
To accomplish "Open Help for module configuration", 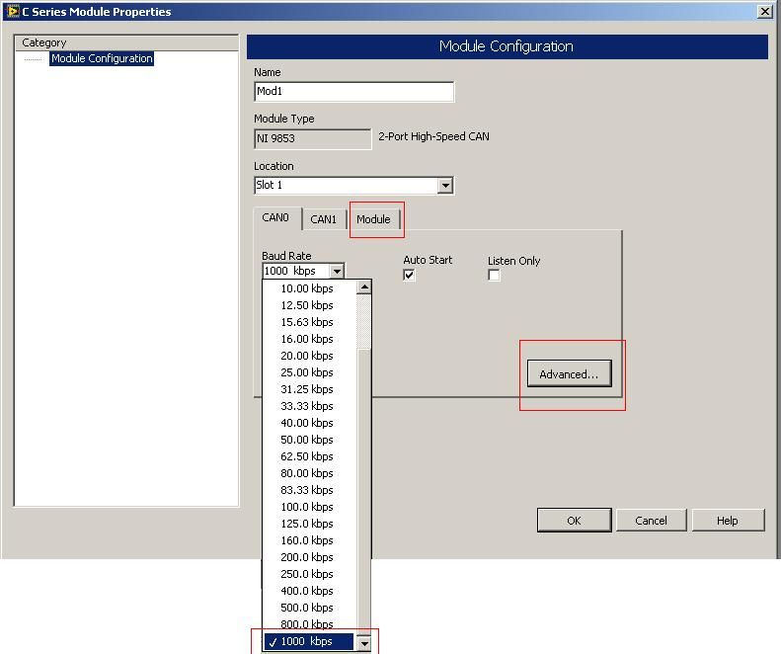I will [x=728, y=521].
